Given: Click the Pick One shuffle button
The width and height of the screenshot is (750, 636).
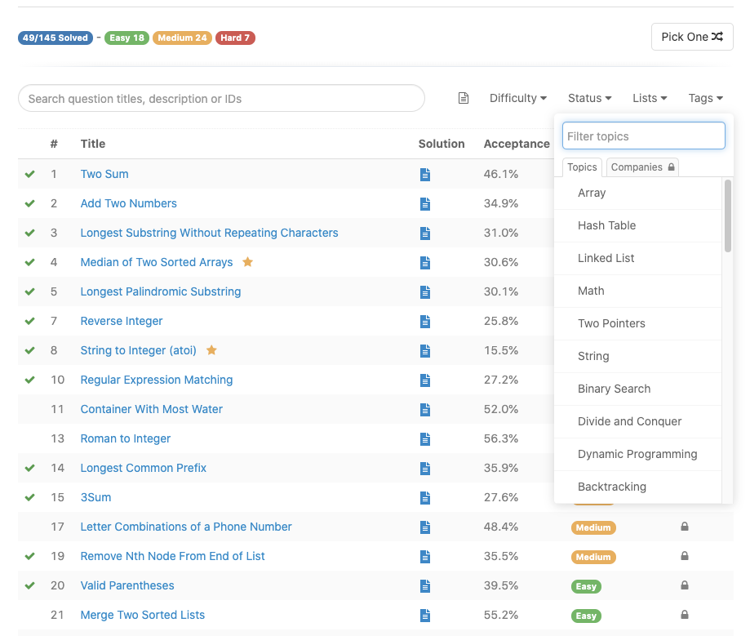Looking at the screenshot, I should click(692, 37).
